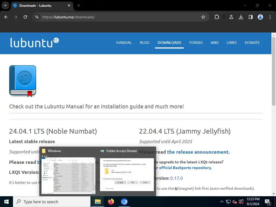The height and width of the screenshot is (207, 276).
Task: Click the taskbar search box
Action: coord(52,202)
